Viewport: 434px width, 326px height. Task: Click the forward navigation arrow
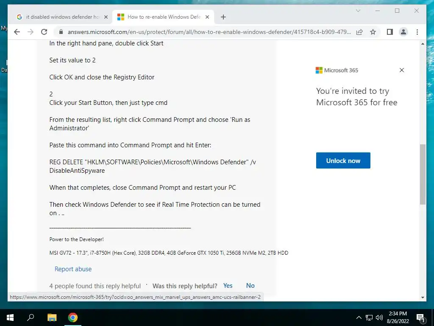[x=31, y=32]
